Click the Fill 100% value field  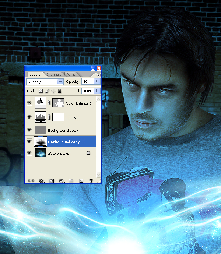pos(88,91)
